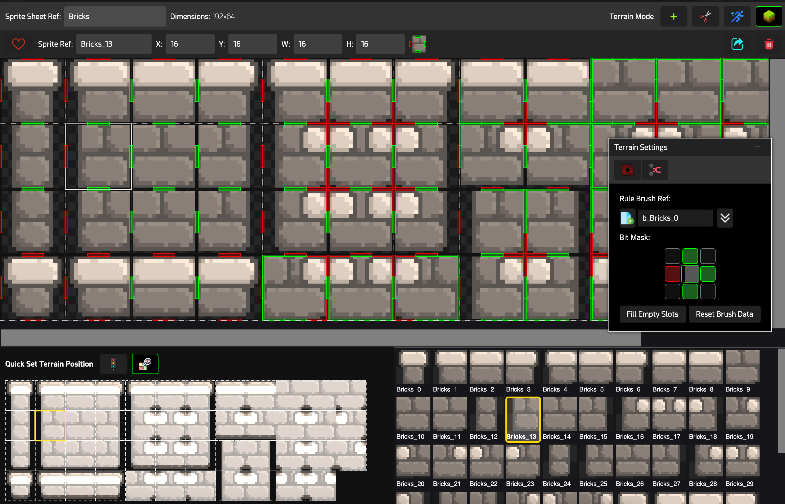Screen dimensions: 785x504
Task: Click the blue share export icon
Action: [x=737, y=44]
